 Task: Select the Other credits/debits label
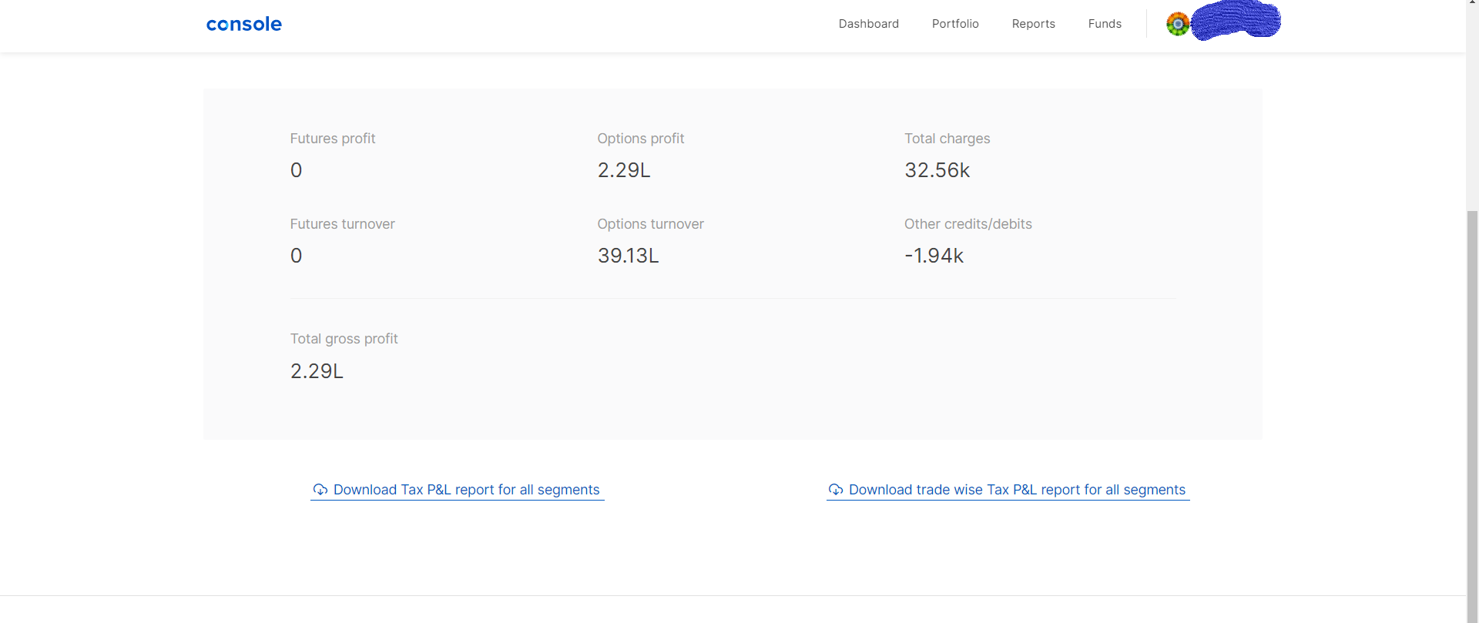[x=968, y=224]
